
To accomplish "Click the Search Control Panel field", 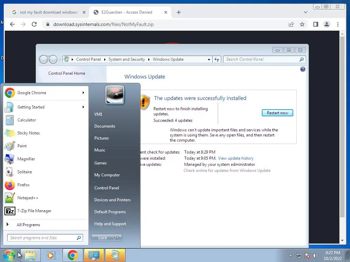I will tap(265, 59).
